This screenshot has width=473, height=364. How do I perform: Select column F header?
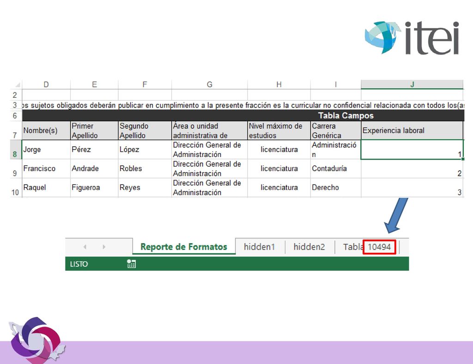pos(145,85)
